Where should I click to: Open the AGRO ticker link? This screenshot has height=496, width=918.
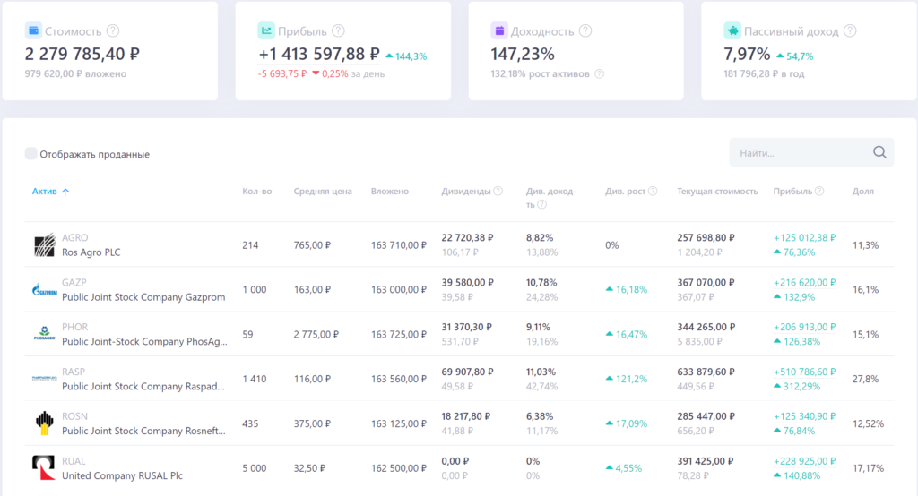click(x=75, y=237)
